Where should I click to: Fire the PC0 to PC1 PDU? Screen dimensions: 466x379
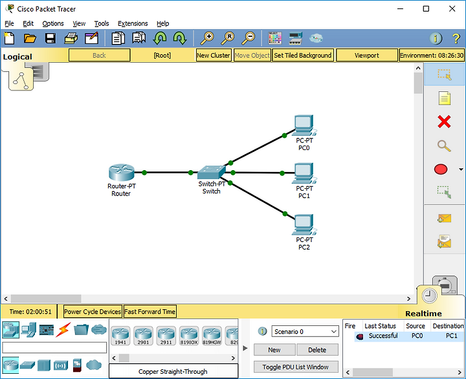[x=359, y=336]
